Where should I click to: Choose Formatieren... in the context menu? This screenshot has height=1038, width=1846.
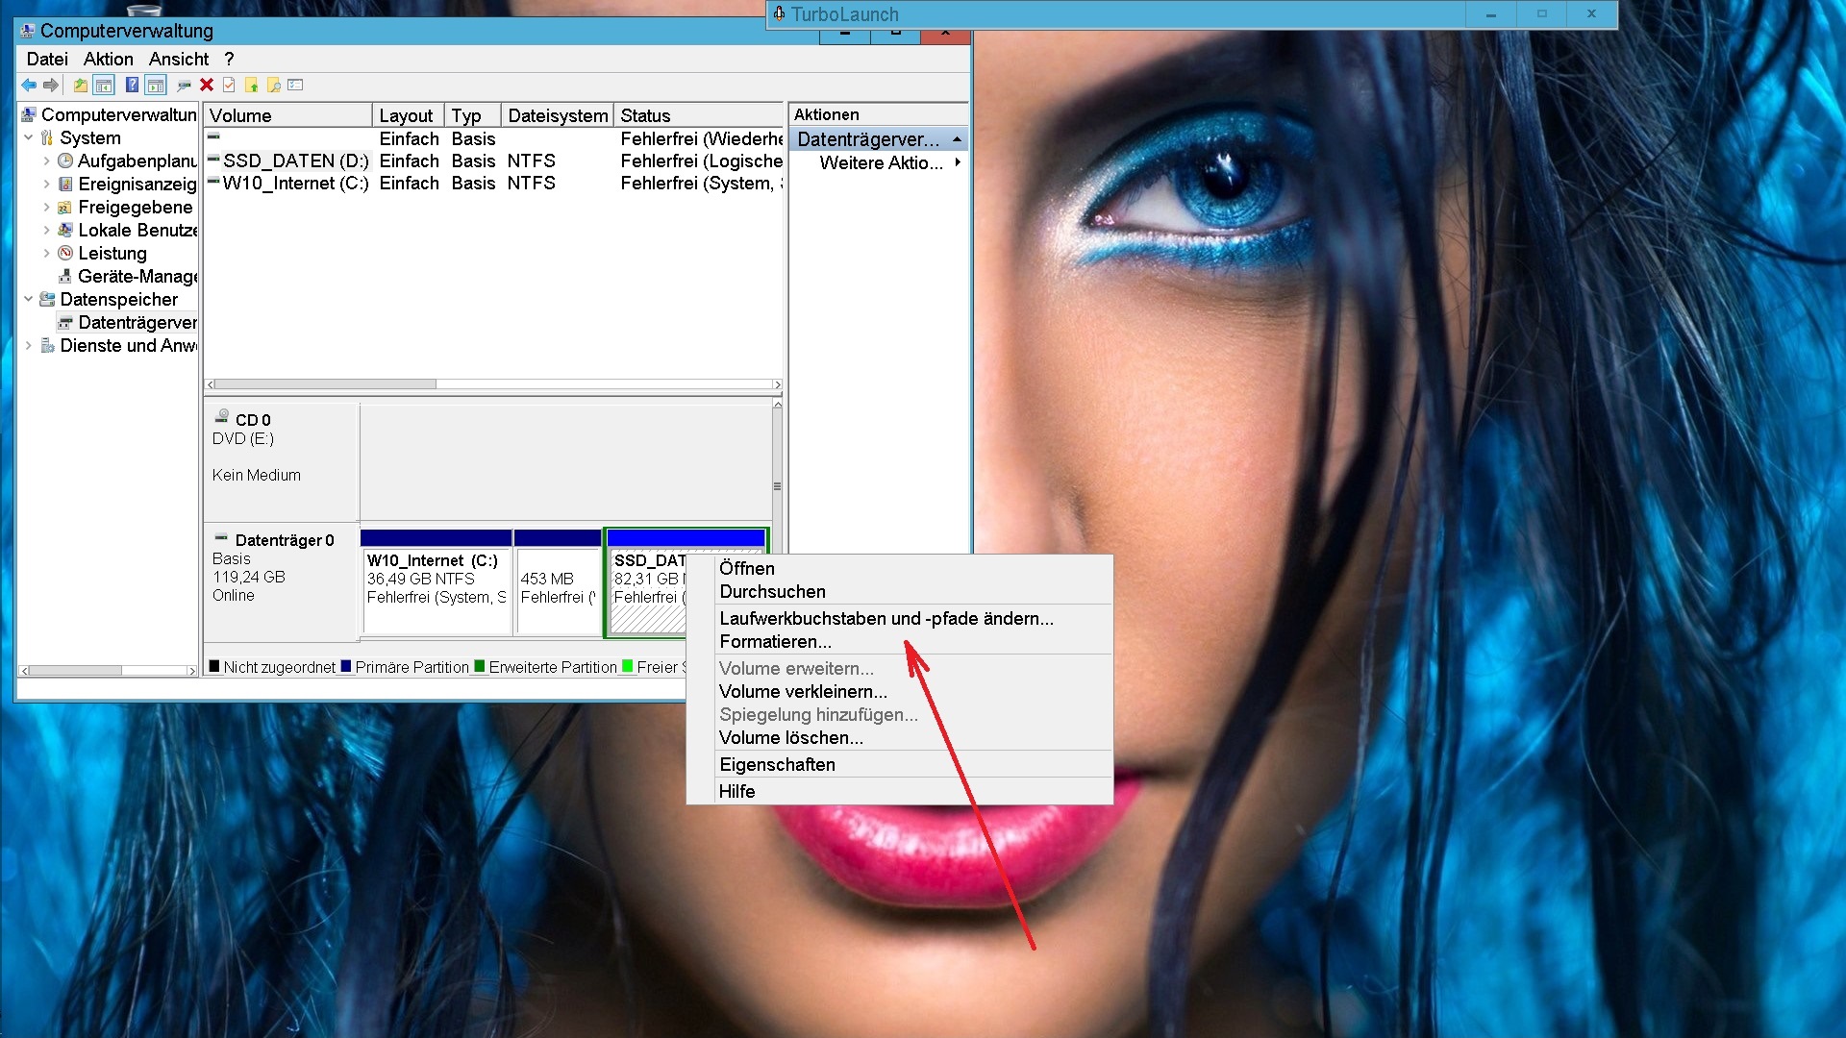900,642
